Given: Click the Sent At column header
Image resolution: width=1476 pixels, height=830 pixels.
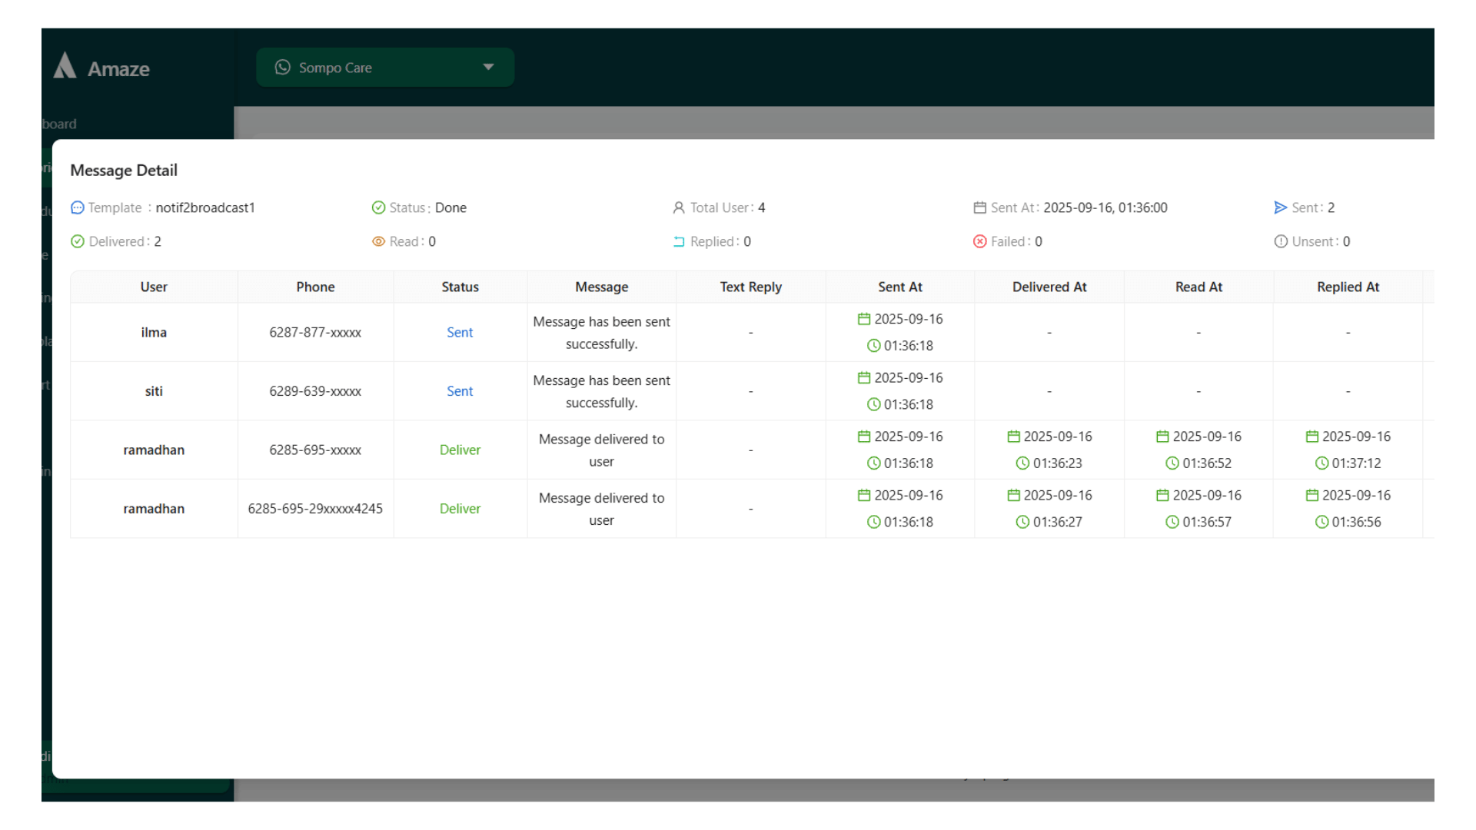Looking at the screenshot, I should point(899,287).
